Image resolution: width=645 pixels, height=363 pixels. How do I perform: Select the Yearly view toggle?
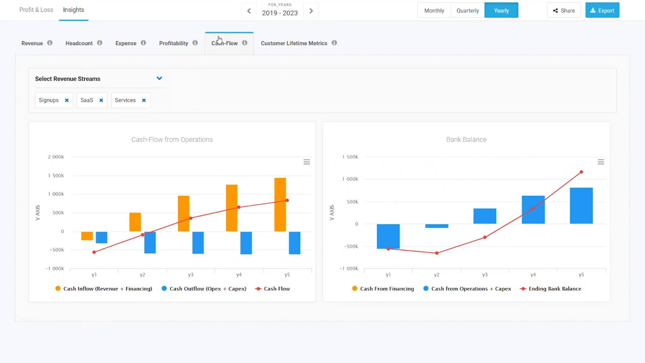[501, 10]
